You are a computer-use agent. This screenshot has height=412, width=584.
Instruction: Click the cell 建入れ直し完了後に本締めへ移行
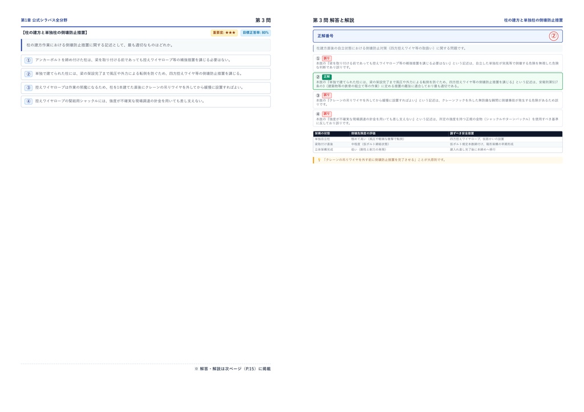pyautogui.click(x=473, y=150)
